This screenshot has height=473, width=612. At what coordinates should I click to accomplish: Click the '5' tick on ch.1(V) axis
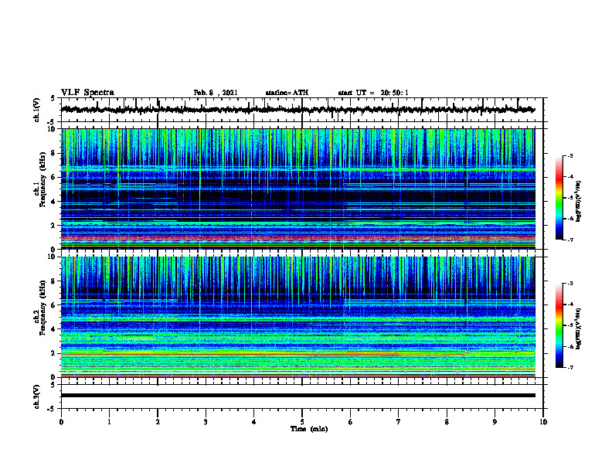coord(53,99)
